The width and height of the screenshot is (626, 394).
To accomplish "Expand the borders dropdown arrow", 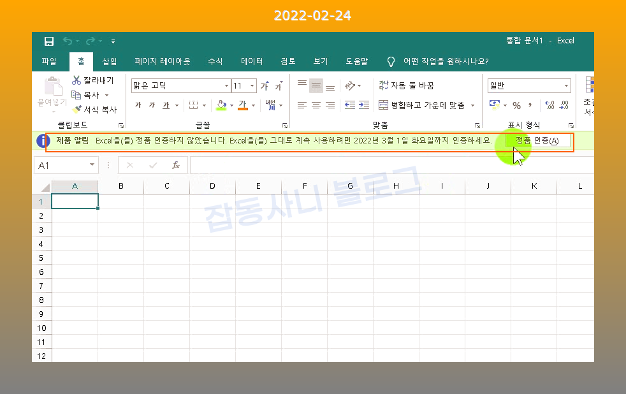I will point(205,105).
